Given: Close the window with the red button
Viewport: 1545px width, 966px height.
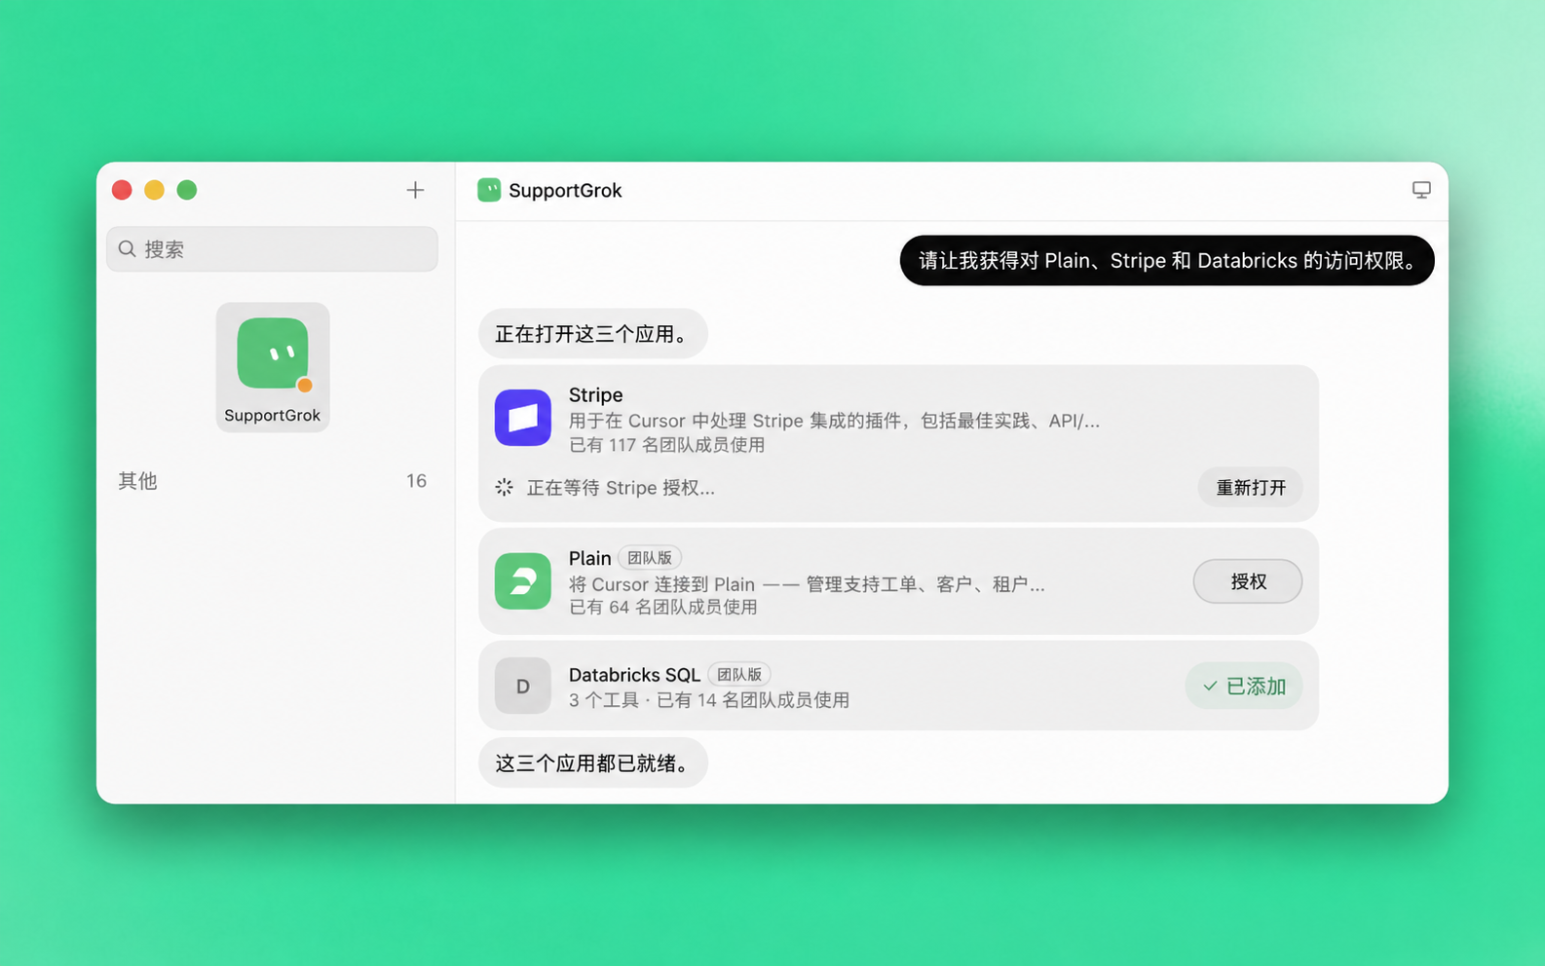Looking at the screenshot, I should click(x=122, y=190).
